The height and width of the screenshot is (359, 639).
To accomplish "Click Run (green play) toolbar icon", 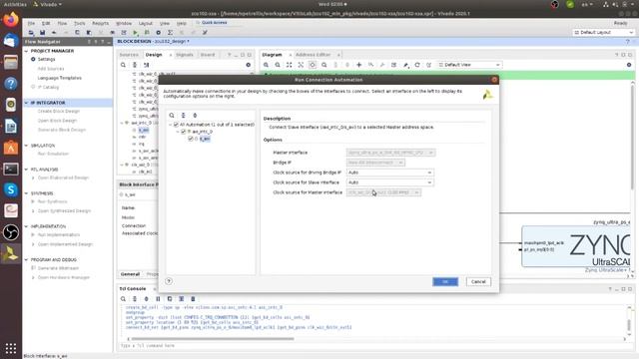I will 136,33.
